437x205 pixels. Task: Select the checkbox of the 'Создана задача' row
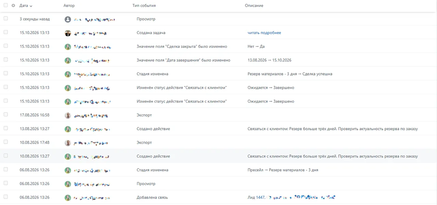[6, 32]
